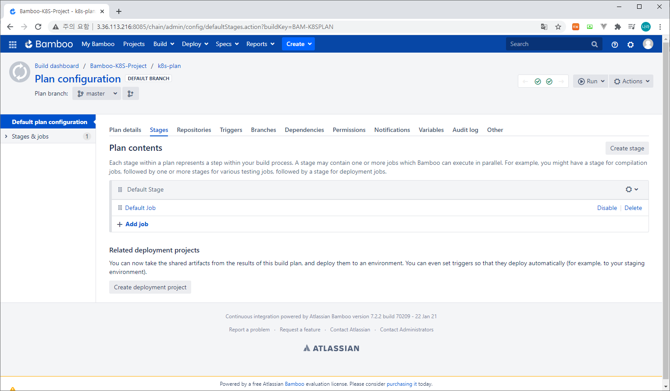
Task: Expand the Specs menu
Action: [x=227, y=44]
